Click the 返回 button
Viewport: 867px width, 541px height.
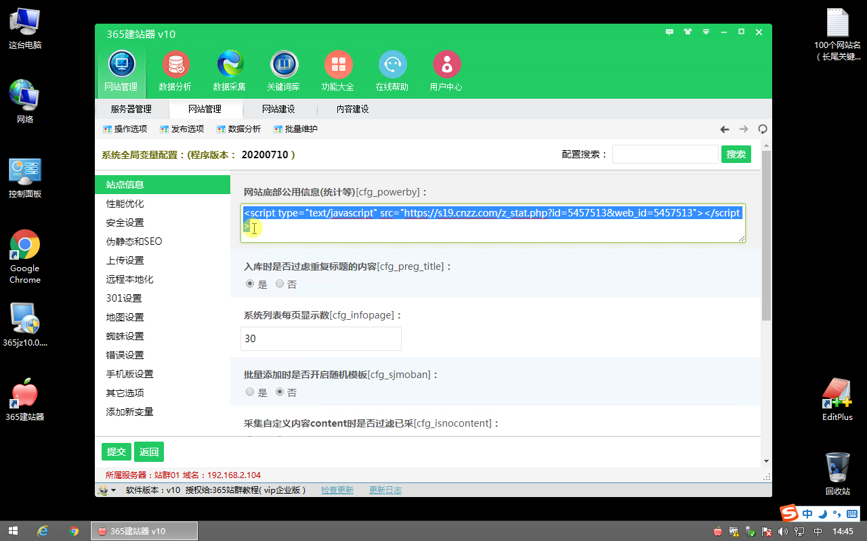pos(149,452)
